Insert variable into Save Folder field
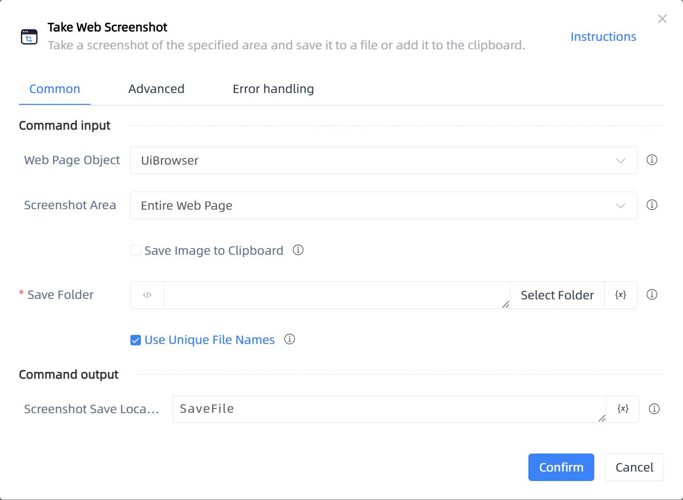Screen dimensions: 683x500 click(x=620, y=295)
